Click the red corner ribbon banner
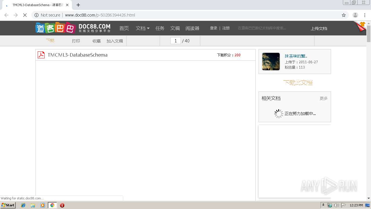 pyautogui.click(x=360, y=26)
